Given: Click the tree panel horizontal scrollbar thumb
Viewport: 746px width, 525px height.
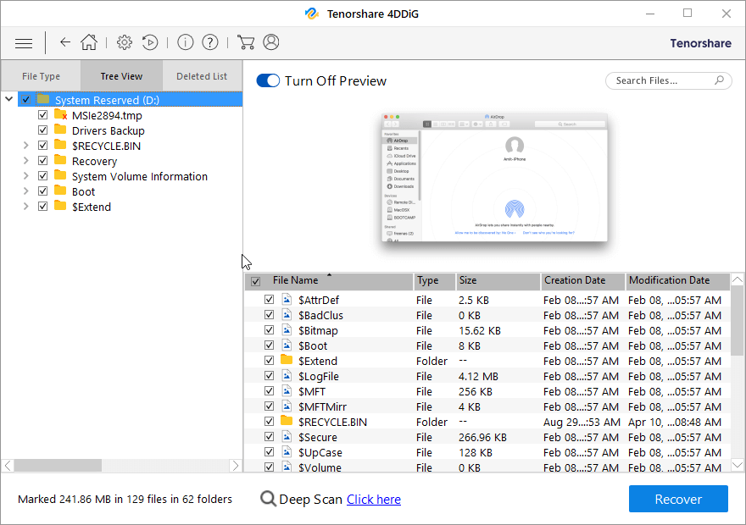Looking at the screenshot, I should (x=58, y=466).
